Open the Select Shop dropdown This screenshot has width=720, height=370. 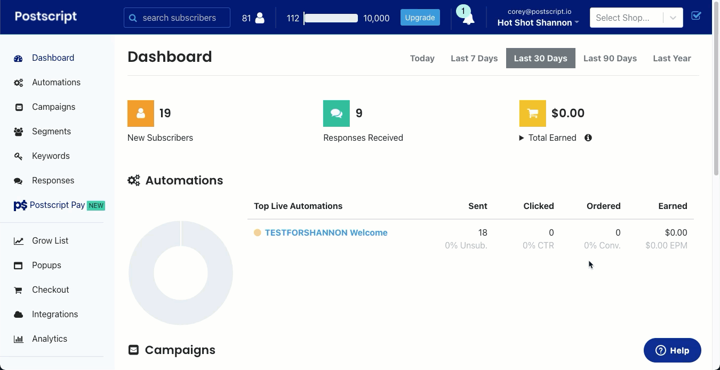[x=636, y=18]
